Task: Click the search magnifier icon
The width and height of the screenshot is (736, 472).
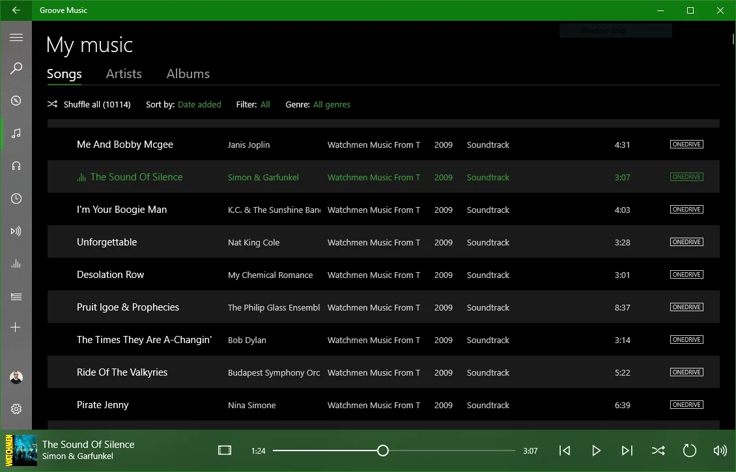Action: coord(16,68)
